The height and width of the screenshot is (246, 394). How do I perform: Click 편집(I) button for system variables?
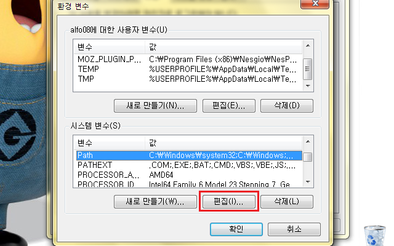[x=229, y=202]
